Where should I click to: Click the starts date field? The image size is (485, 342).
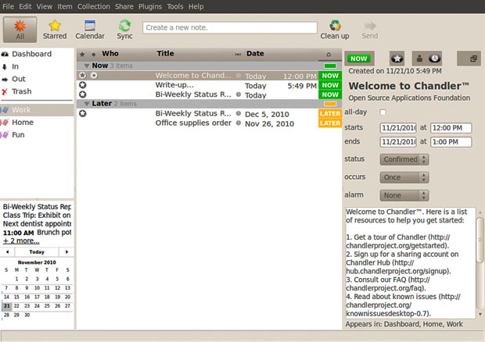point(398,128)
